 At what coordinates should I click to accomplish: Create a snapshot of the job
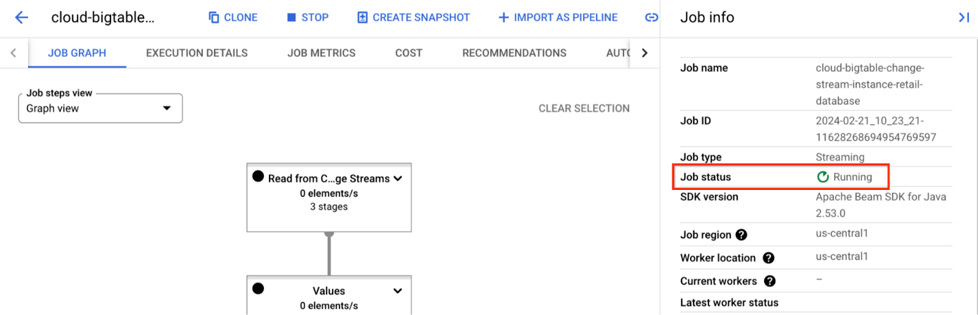[x=414, y=18]
